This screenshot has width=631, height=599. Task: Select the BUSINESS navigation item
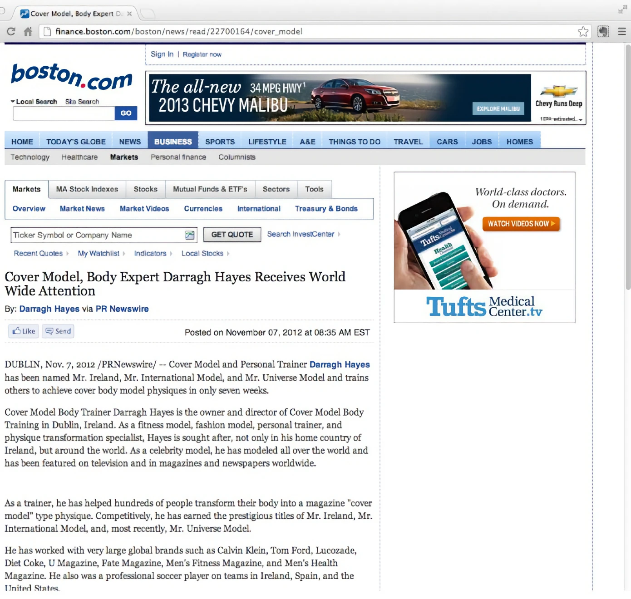[173, 141]
